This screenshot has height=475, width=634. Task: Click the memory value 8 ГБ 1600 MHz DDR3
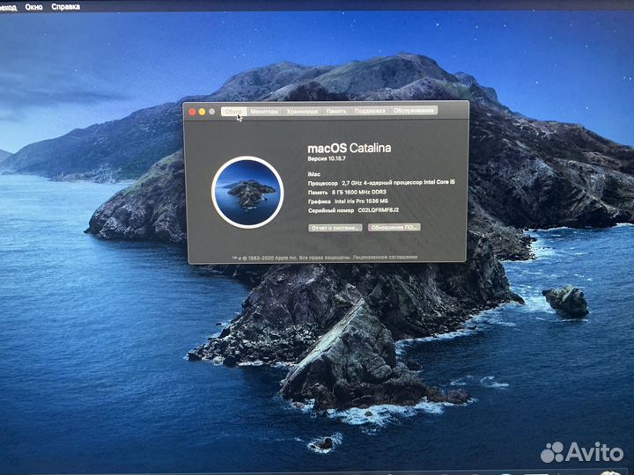[x=359, y=193]
